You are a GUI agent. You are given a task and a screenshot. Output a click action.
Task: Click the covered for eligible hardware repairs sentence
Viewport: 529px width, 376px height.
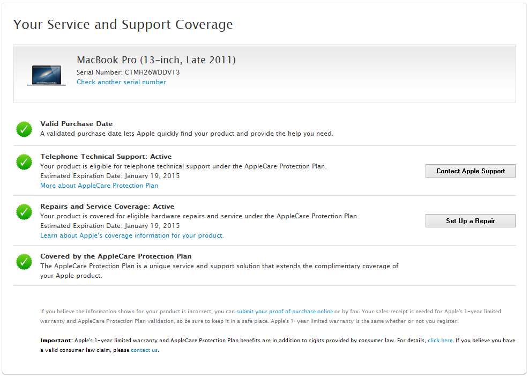(x=199, y=216)
